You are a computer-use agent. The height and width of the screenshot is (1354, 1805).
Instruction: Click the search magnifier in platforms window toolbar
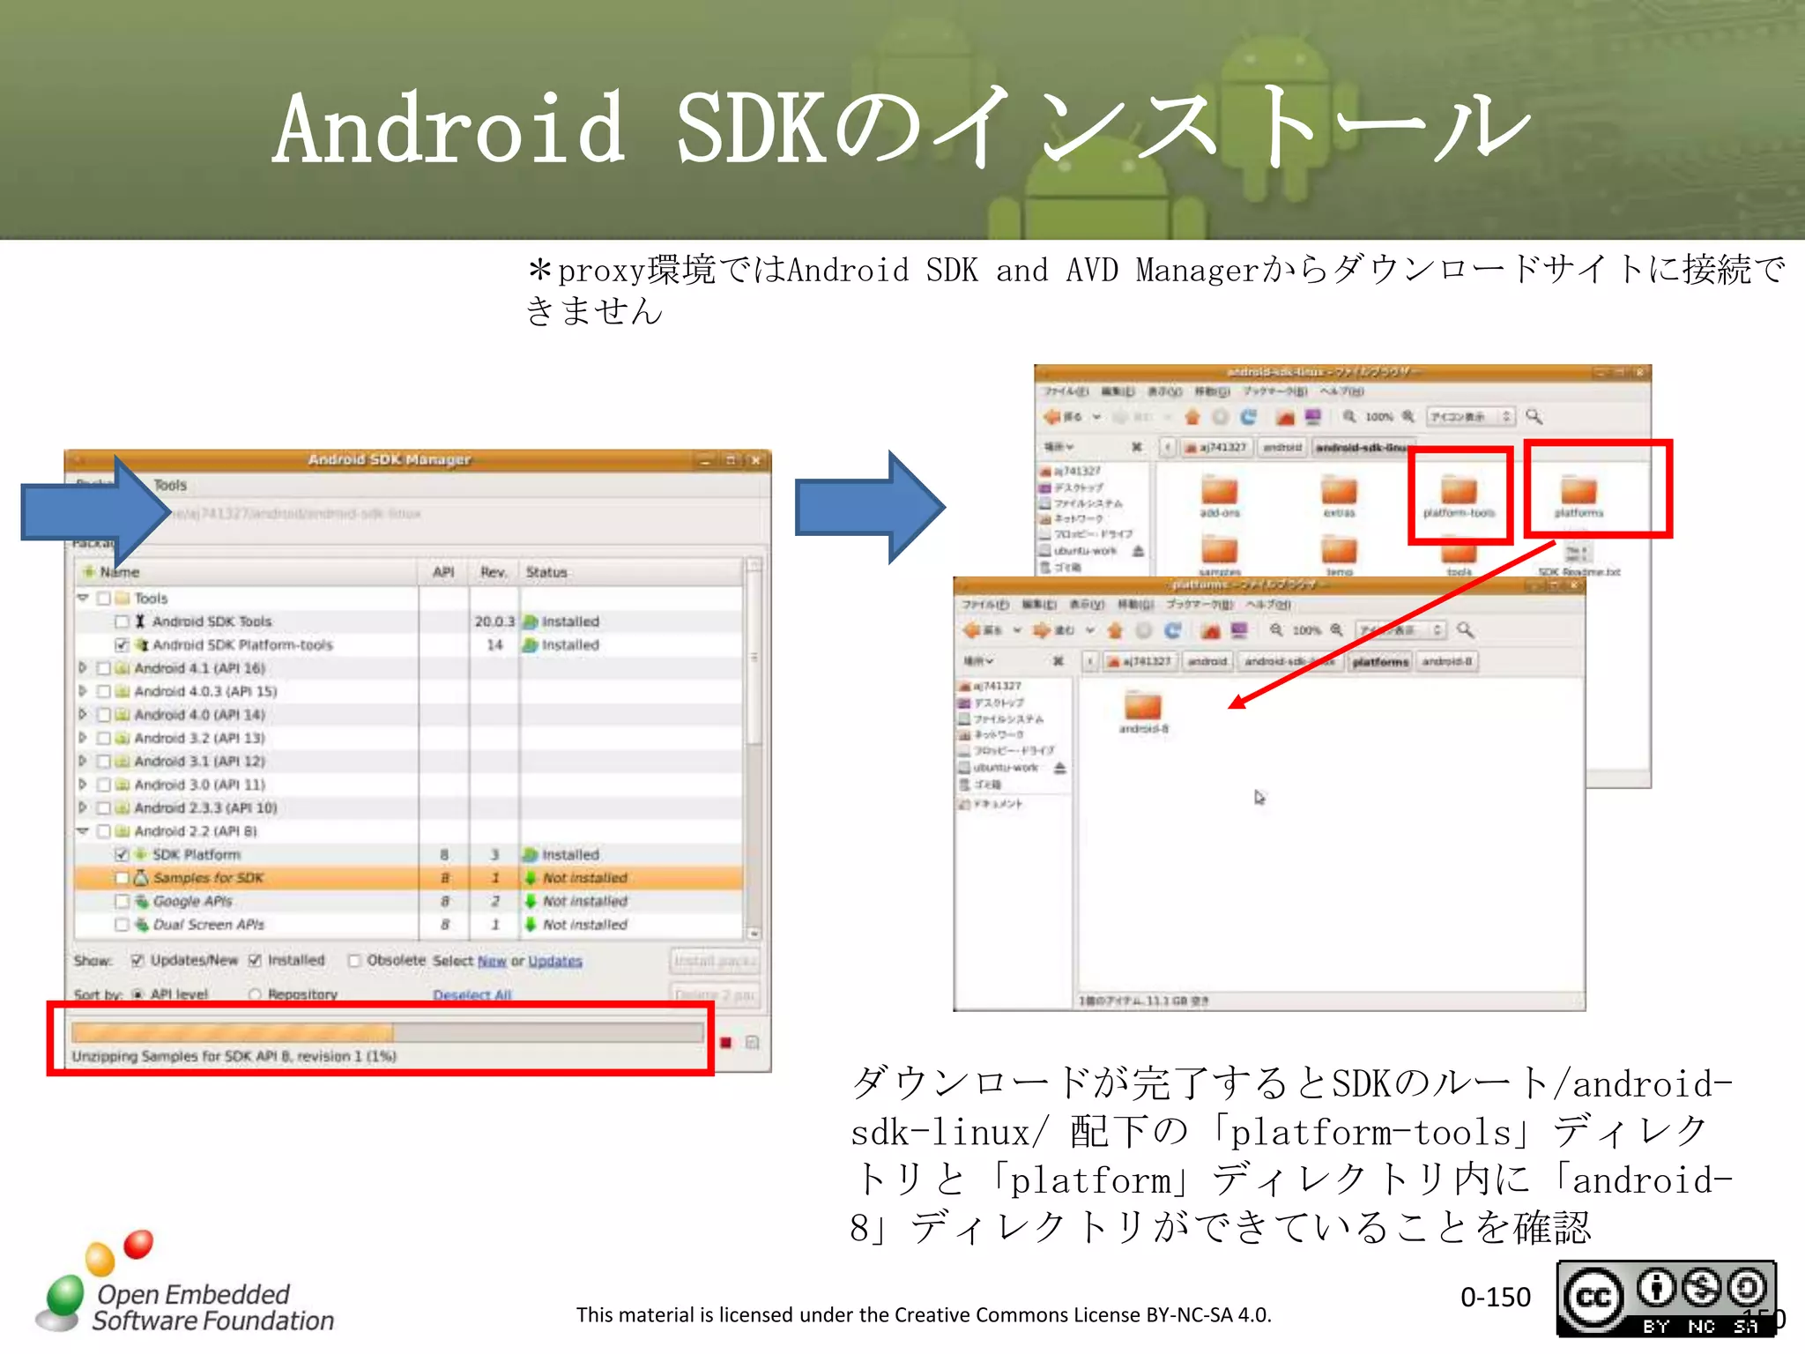pyautogui.click(x=1466, y=629)
